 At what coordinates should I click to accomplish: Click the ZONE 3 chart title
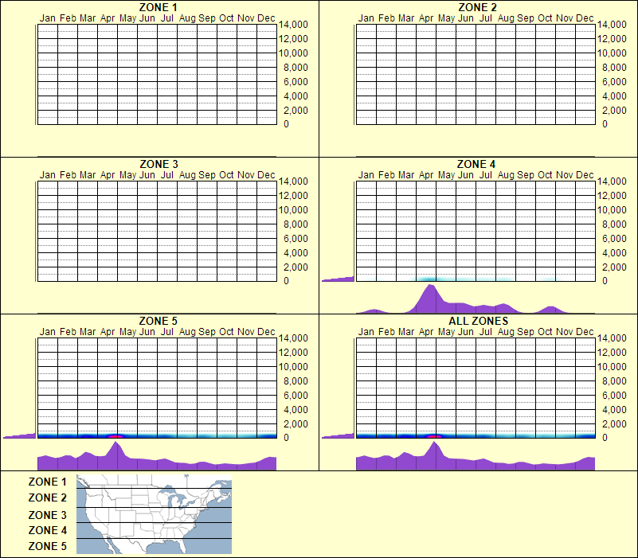159,164
